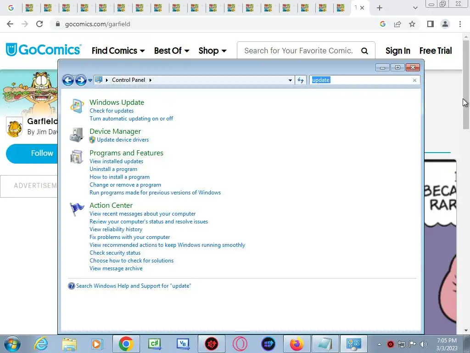470x353 pixels.
Task: Click the GoComics search input field
Action: [x=298, y=51]
